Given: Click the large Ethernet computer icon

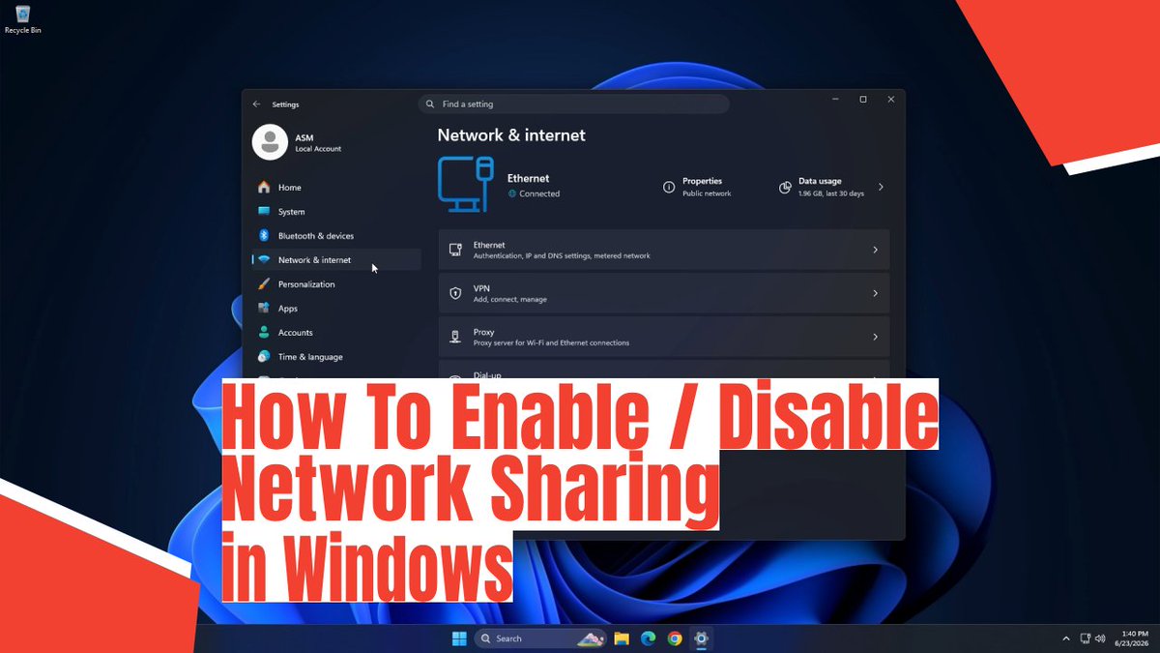Looking at the screenshot, I should tap(466, 185).
